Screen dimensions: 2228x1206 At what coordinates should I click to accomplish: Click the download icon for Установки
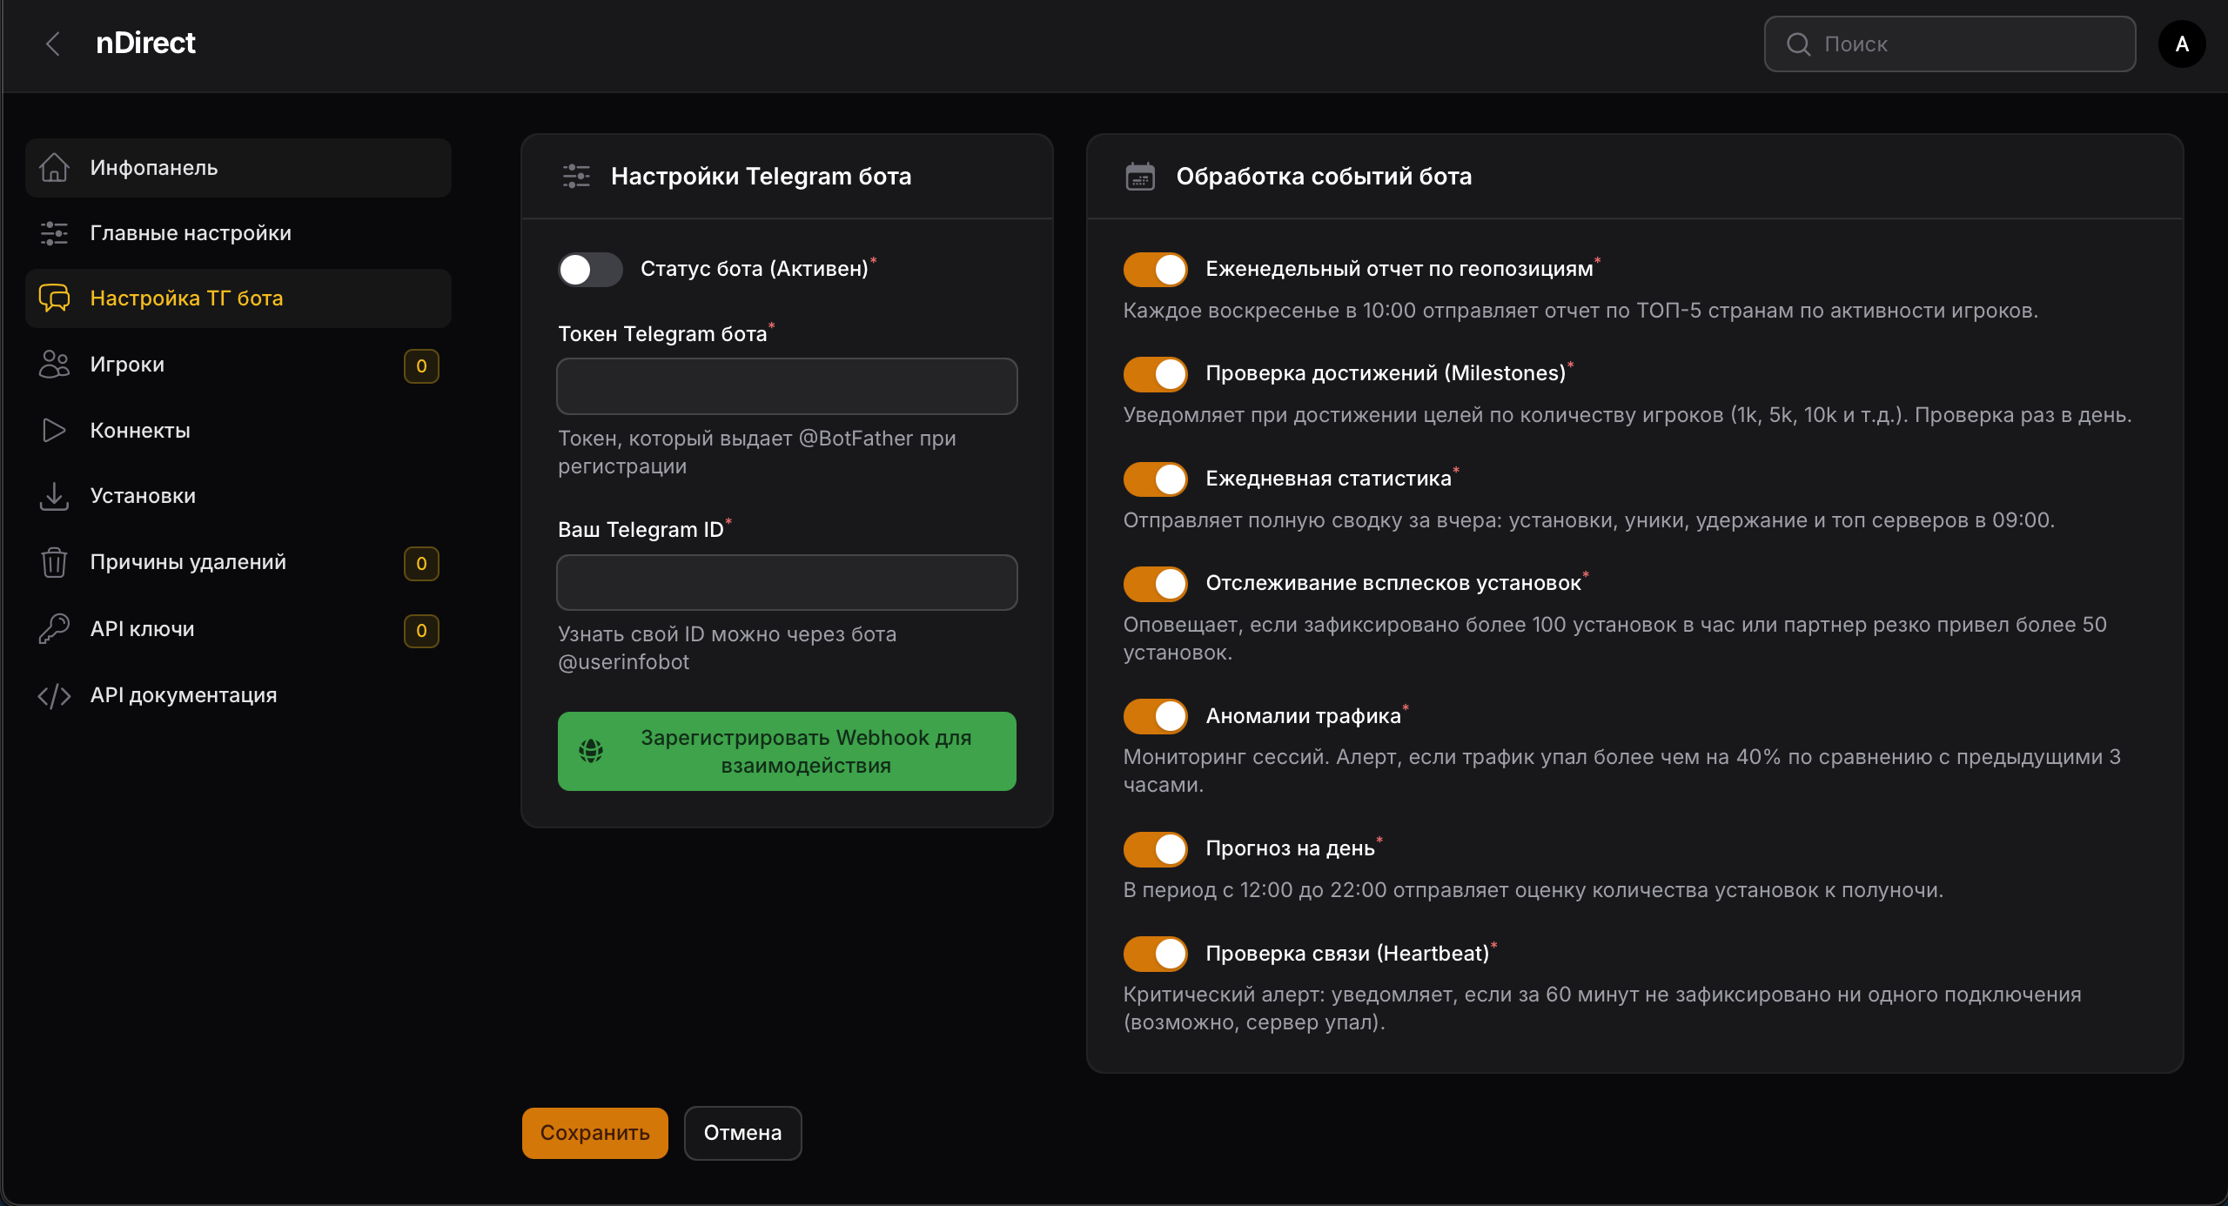click(x=54, y=496)
